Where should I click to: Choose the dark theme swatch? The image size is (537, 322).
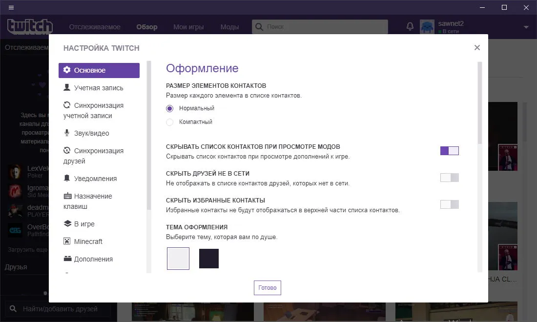click(209, 259)
